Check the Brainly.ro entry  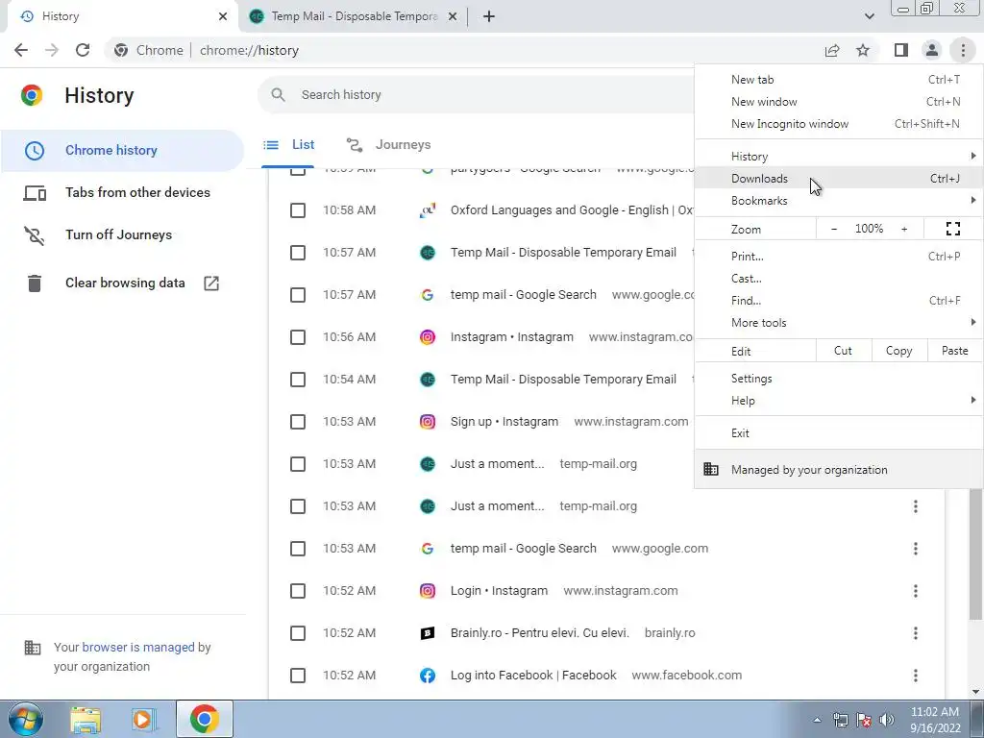298,633
